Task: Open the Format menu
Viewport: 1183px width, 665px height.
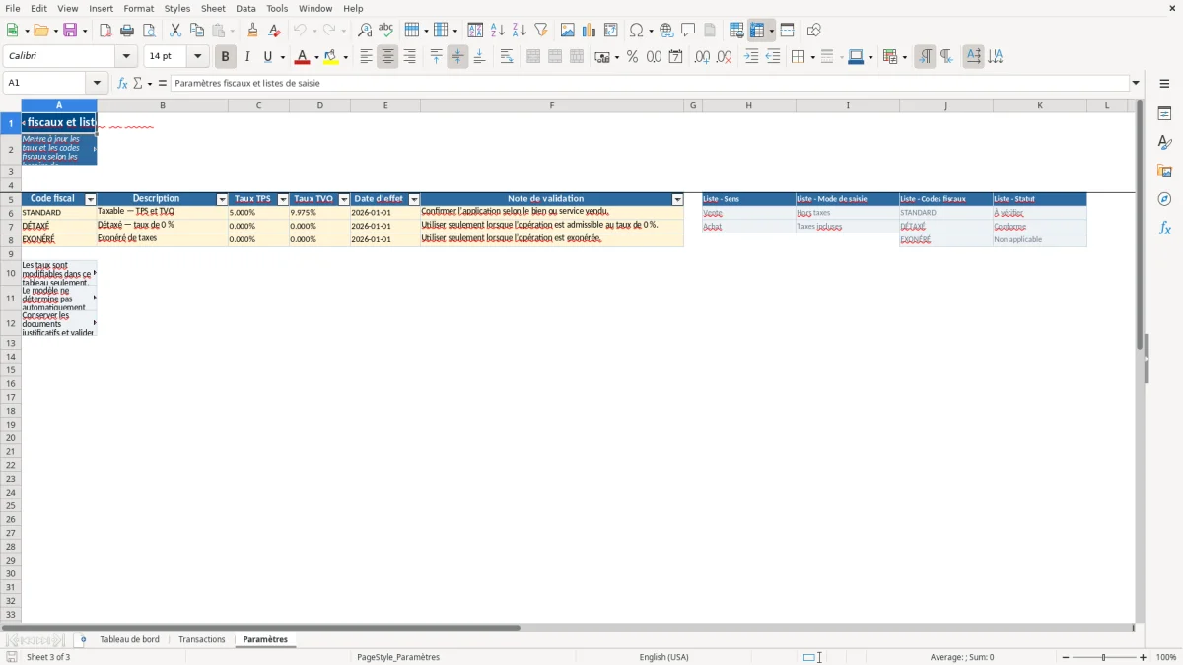Action: click(x=138, y=8)
